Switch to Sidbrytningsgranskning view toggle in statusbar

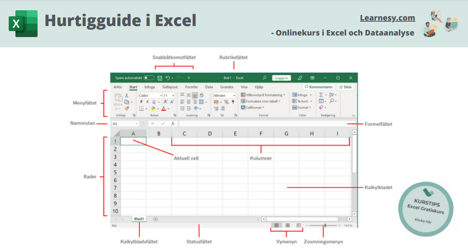[x=298, y=224]
